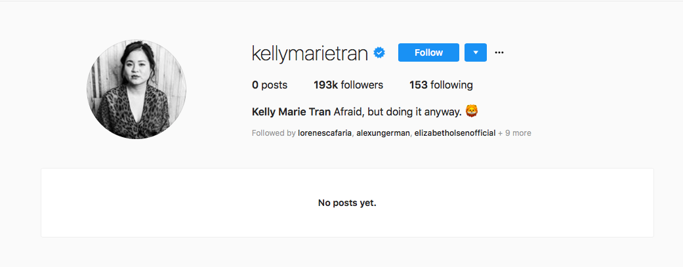Visit elizabetholsenofficial's profile link

[455, 133]
